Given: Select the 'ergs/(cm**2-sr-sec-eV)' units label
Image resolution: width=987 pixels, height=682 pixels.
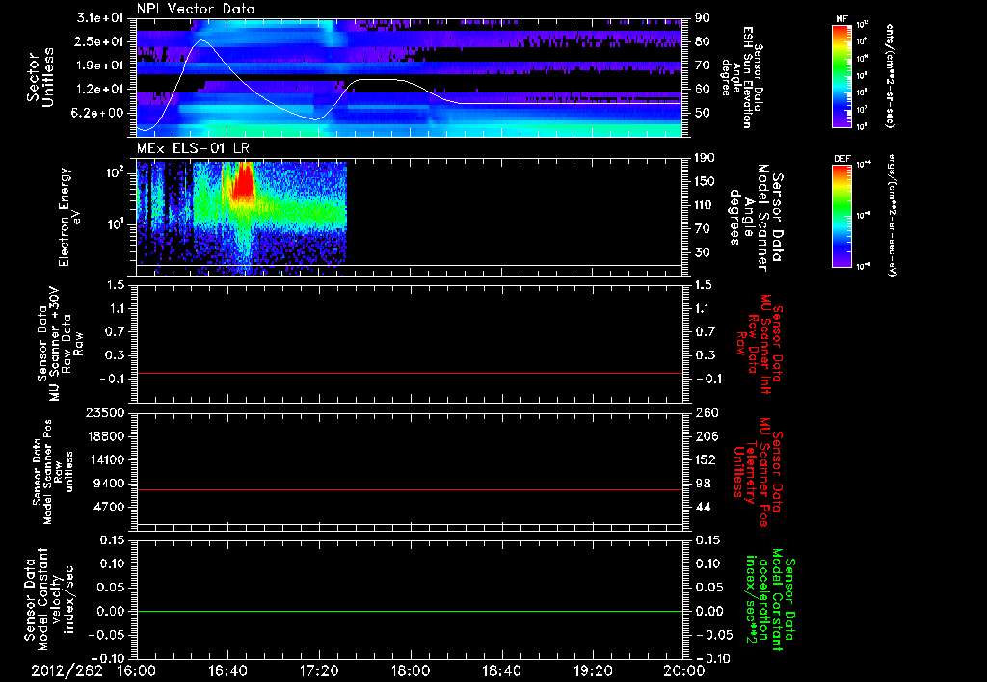Looking at the screenshot, I should pos(892,216).
